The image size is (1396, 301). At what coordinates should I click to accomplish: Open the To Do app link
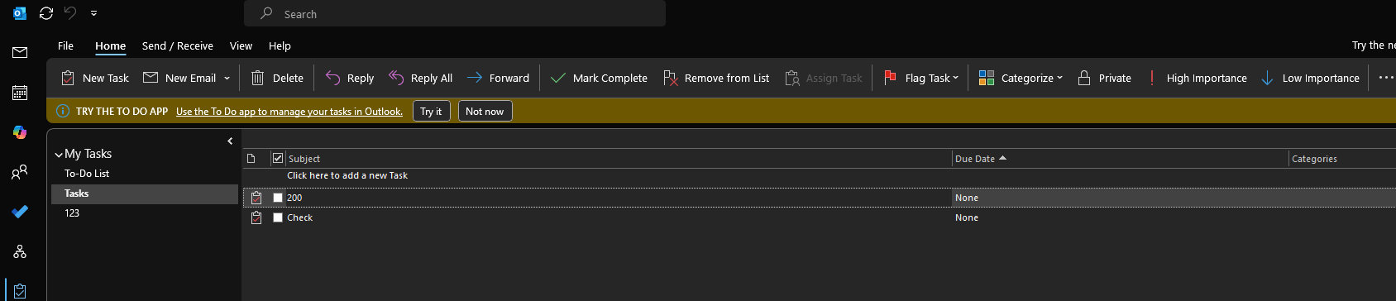coord(289,112)
